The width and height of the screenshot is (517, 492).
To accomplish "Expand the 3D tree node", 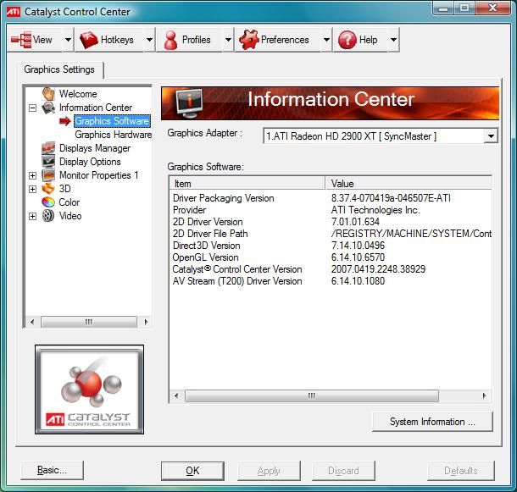I will point(33,189).
